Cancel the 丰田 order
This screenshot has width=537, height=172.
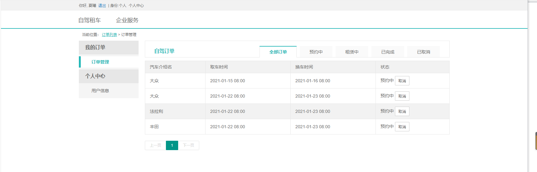click(402, 127)
